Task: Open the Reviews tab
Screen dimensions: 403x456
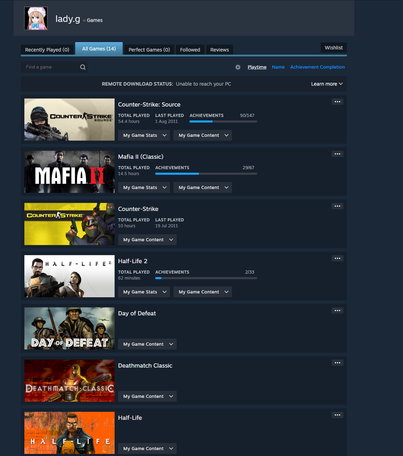Action: tap(219, 50)
